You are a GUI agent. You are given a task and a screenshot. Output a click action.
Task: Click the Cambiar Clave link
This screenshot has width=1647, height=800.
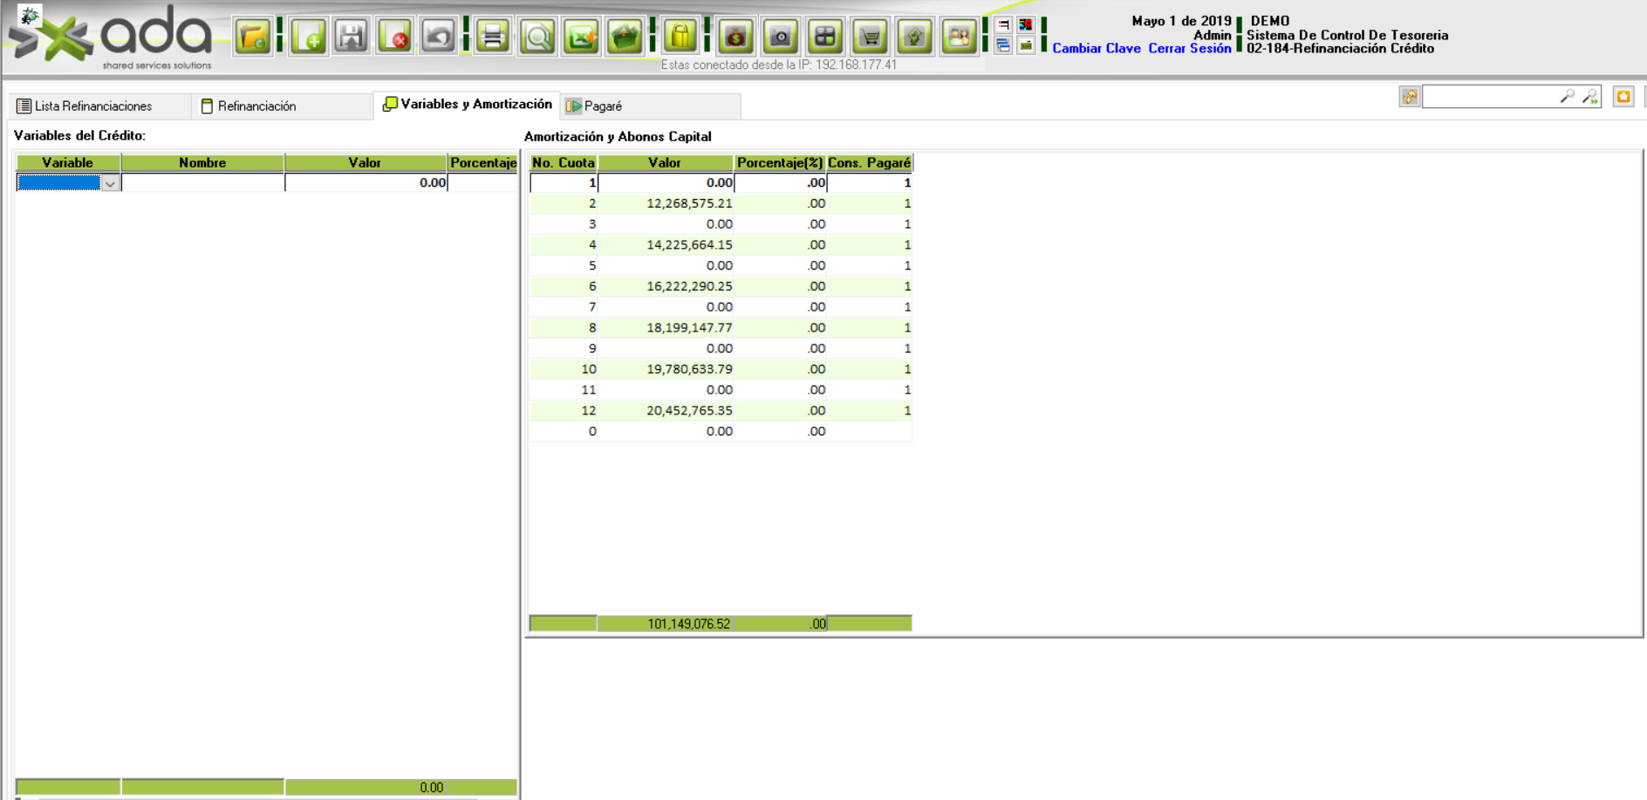1096,49
